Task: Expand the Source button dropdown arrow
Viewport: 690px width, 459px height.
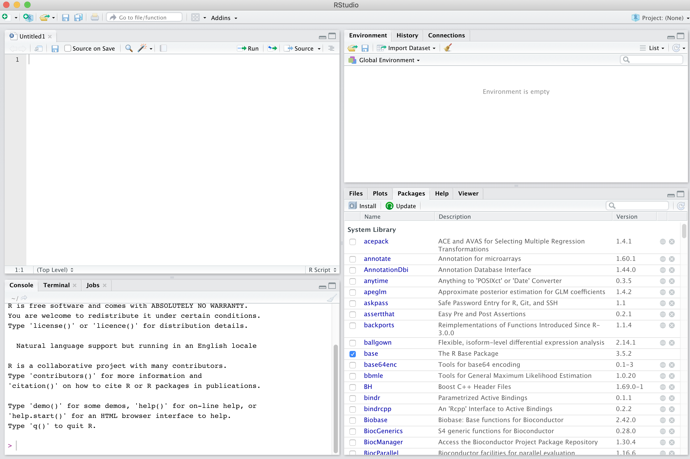Action: [x=319, y=49]
